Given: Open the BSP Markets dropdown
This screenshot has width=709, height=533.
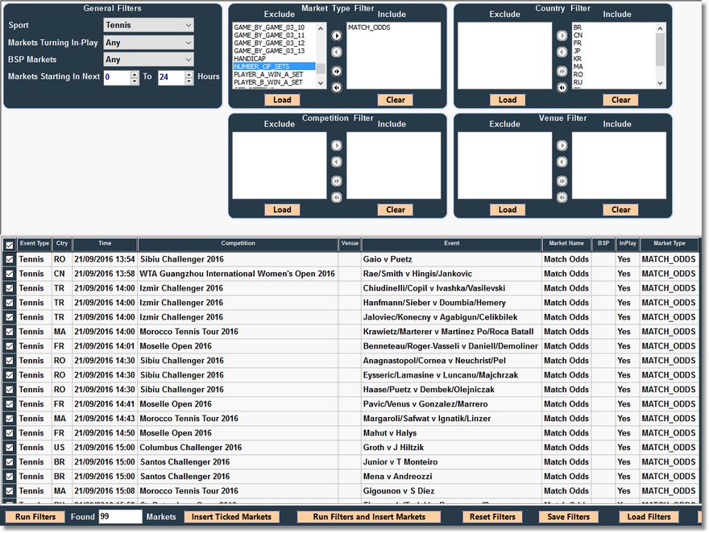Looking at the screenshot, I should pyautogui.click(x=148, y=60).
